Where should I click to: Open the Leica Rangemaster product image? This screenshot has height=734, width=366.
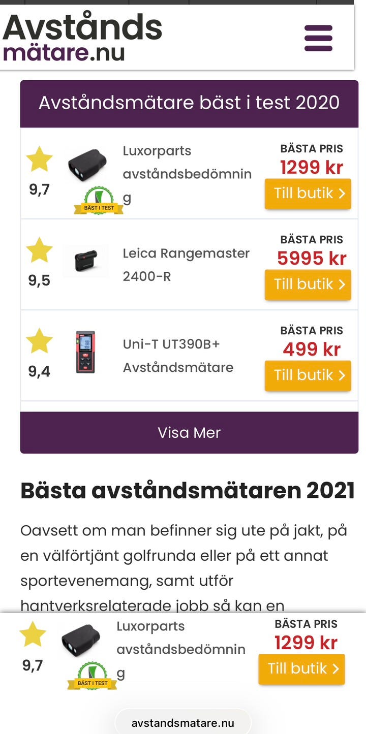pos(85,261)
